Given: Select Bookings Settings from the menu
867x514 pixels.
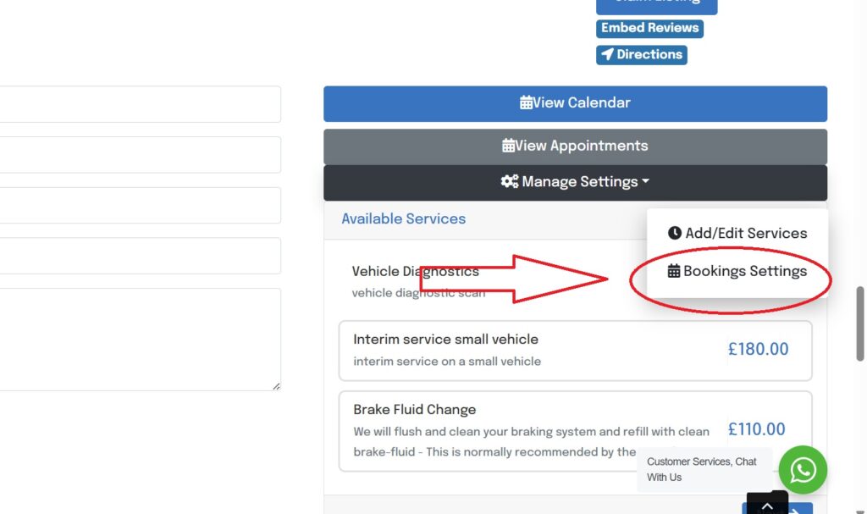Looking at the screenshot, I should (x=745, y=272).
